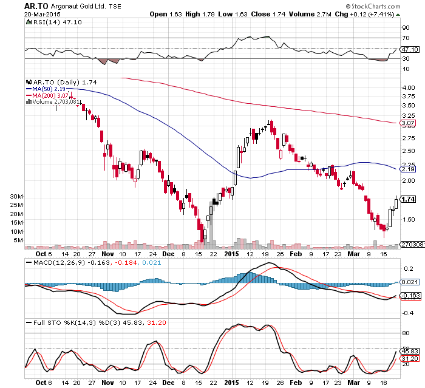Click the 30M volume axis label
The height and width of the screenshot is (388, 425).
[16, 197]
